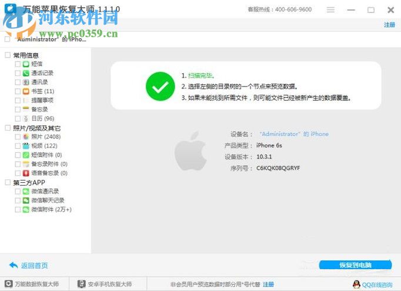Screen dimensions: 401x291
Task: Click the 提醒事项 reminders icon
Action: (x=26, y=101)
